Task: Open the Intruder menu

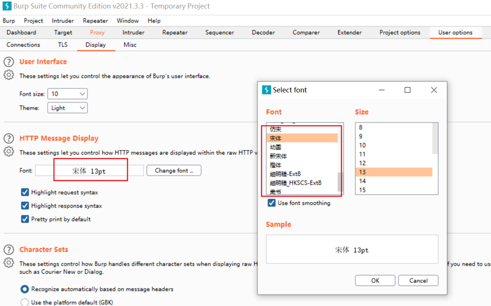Action: tap(62, 20)
